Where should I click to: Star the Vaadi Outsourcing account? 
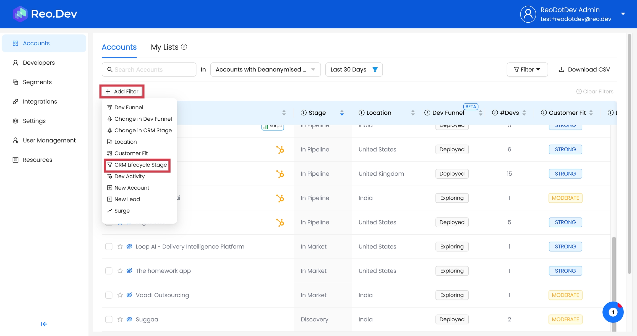pyautogui.click(x=120, y=295)
